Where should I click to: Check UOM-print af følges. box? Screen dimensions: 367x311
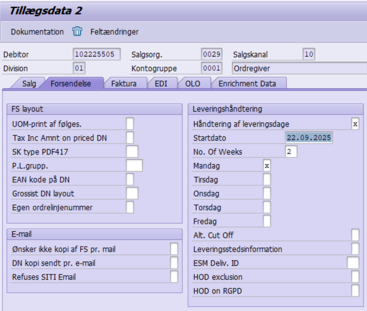[x=130, y=124]
